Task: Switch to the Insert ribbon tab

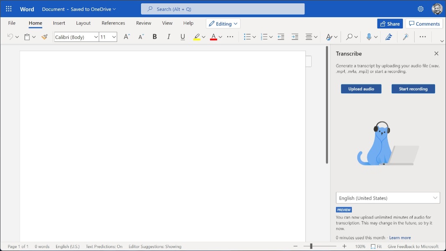Action: coord(59,23)
